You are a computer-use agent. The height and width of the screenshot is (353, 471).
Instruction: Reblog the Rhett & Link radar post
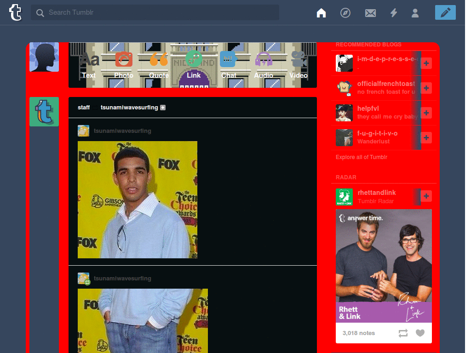click(x=403, y=333)
